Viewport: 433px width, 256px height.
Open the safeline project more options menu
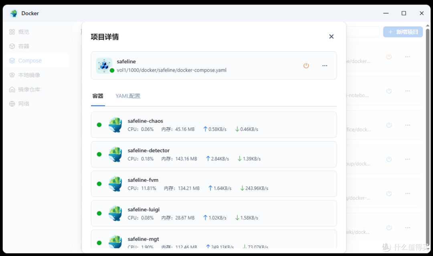click(325, 66)
